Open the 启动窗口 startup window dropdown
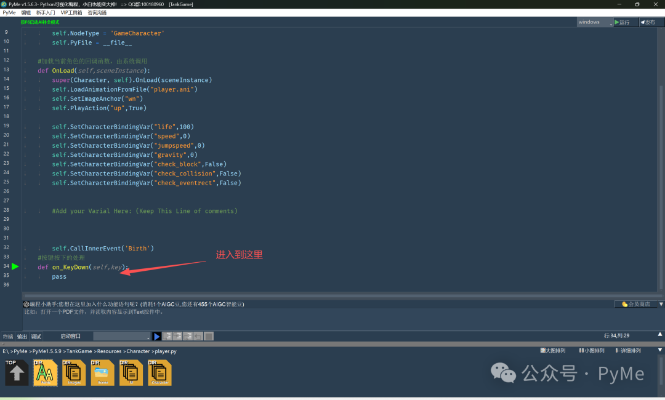This screenshot has height=400, width=665. (x=122, y=336)
